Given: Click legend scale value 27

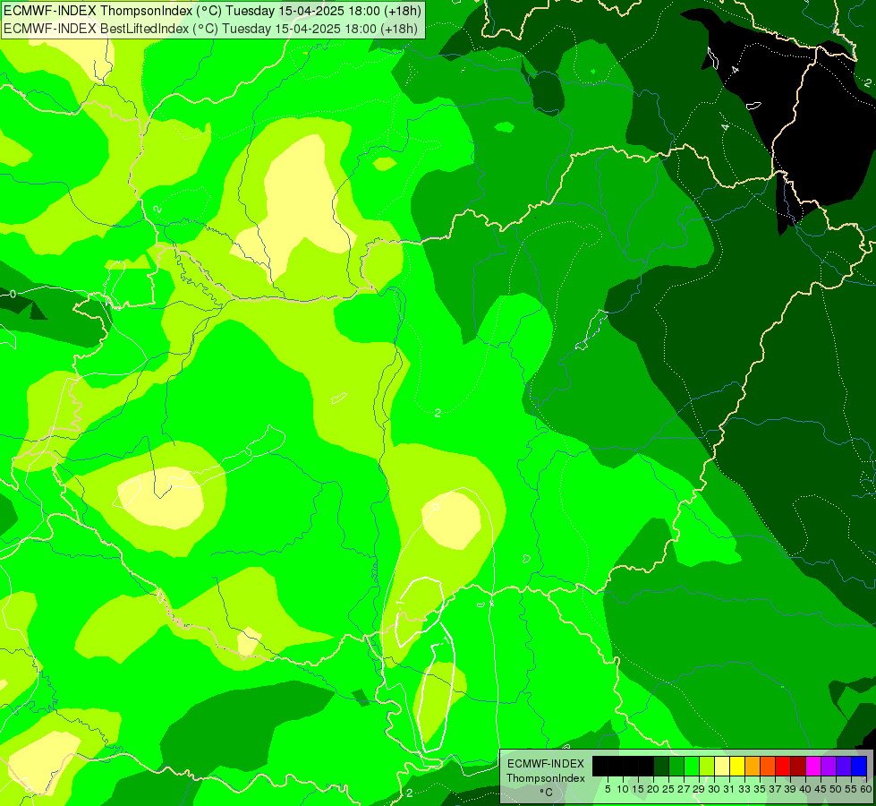Looking at the screenshot, I should 684,789.
